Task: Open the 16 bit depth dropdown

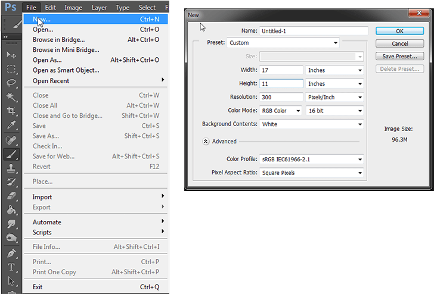Action: pos(334,111)
